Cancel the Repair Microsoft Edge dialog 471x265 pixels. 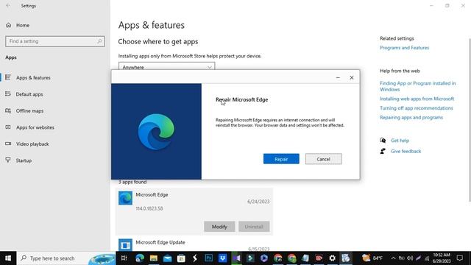pos(324,159)
